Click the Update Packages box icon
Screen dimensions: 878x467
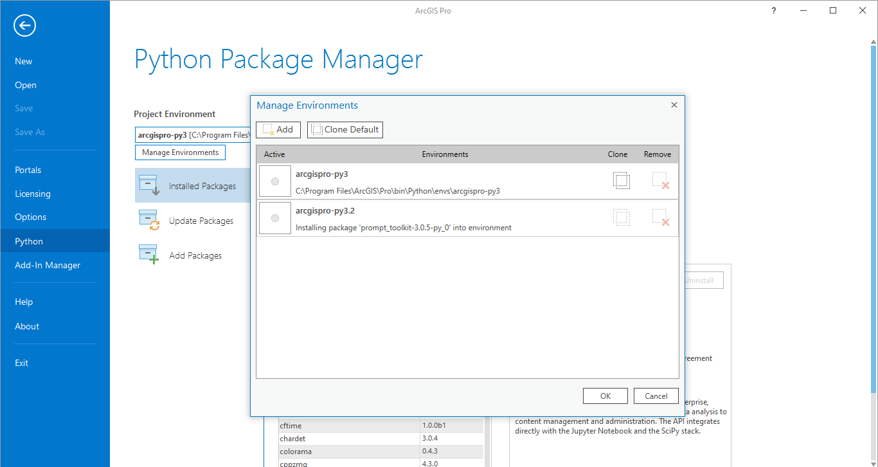(x=149, y=220)
